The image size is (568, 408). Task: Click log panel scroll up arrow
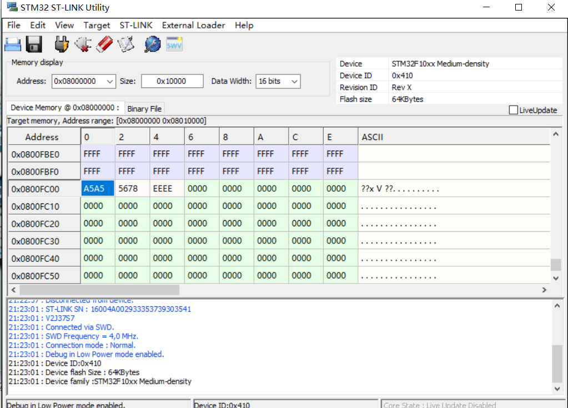click(x=557, y=306)
